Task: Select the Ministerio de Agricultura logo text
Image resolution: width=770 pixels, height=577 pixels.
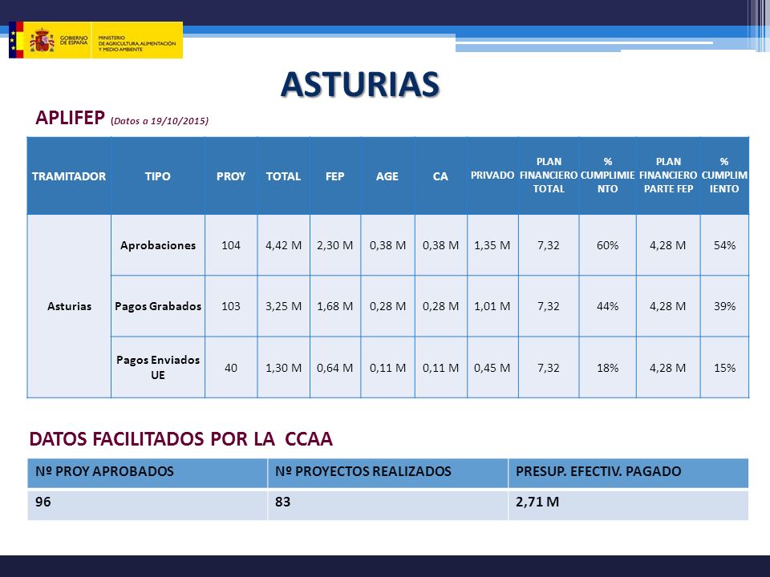Action: (x=137, y=43)
